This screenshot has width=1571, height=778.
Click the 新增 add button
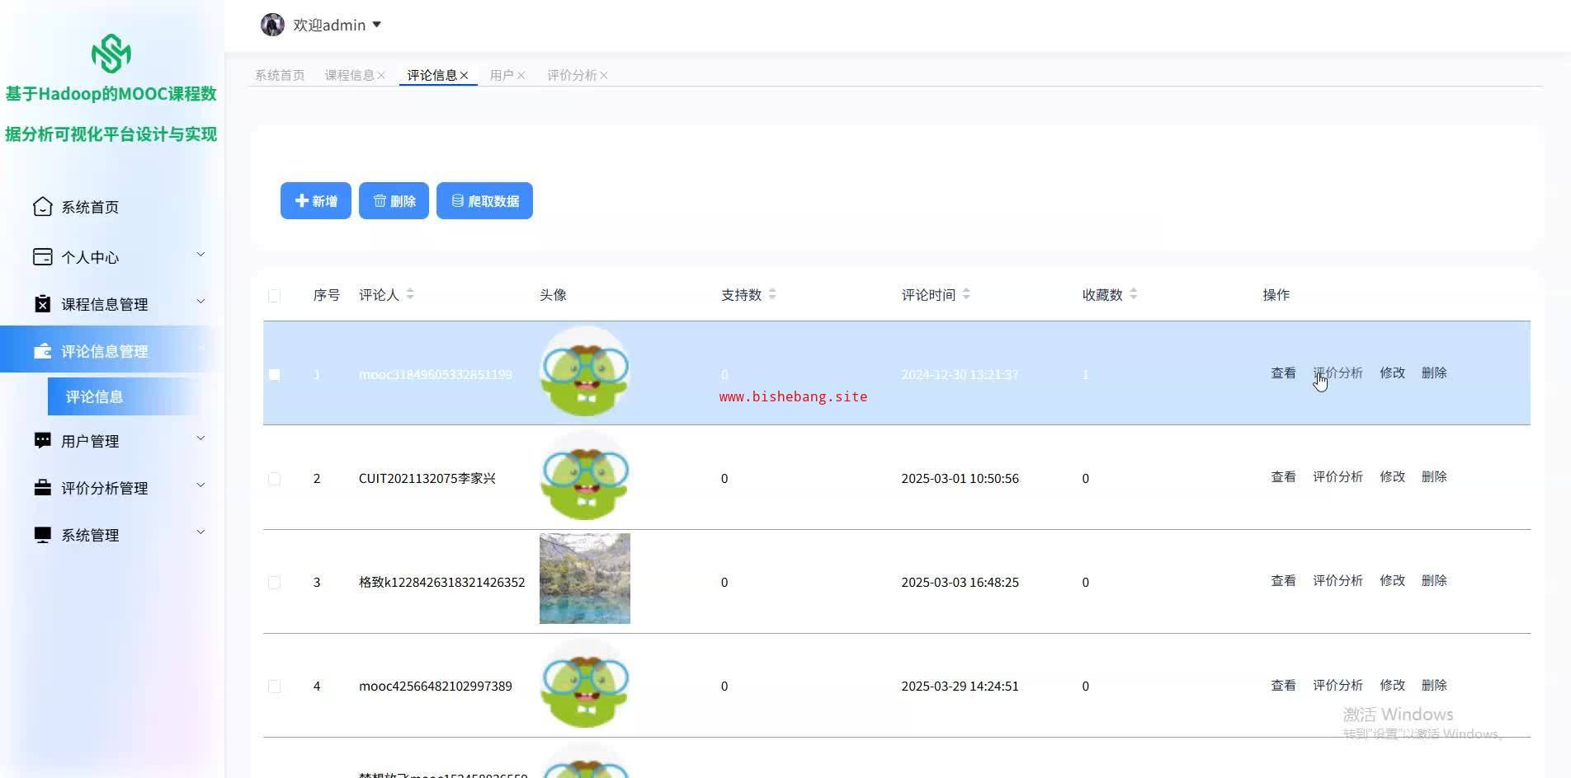[x=316, y=200]
